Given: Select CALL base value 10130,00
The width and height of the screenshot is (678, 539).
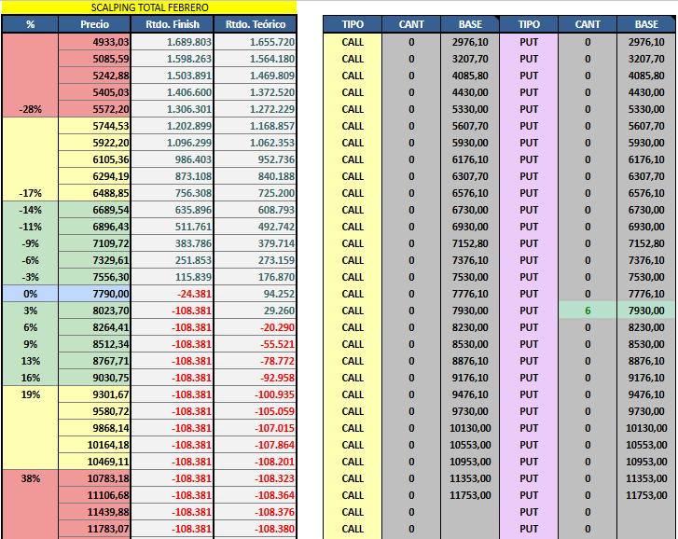Looking at the screenshot, I should [x=470, y=428].
